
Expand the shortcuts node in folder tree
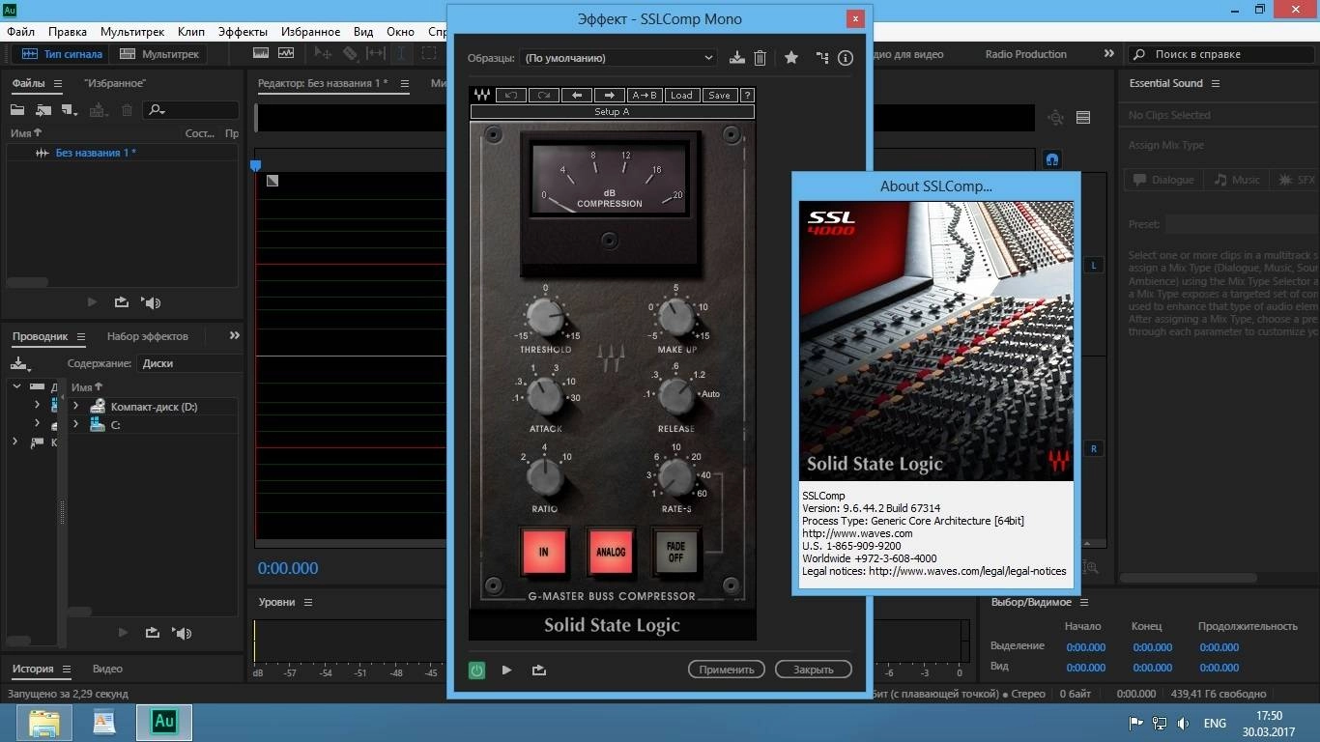click(x=14, y=442)
